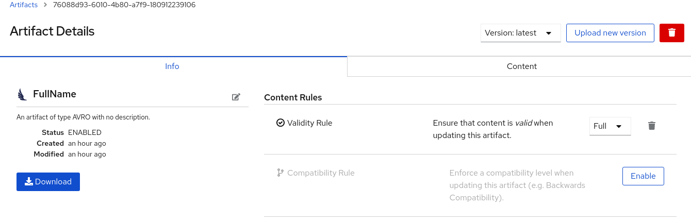Click the FullName artifact title
The width and height of the screenshot is (691, 223).
[55, 94]
